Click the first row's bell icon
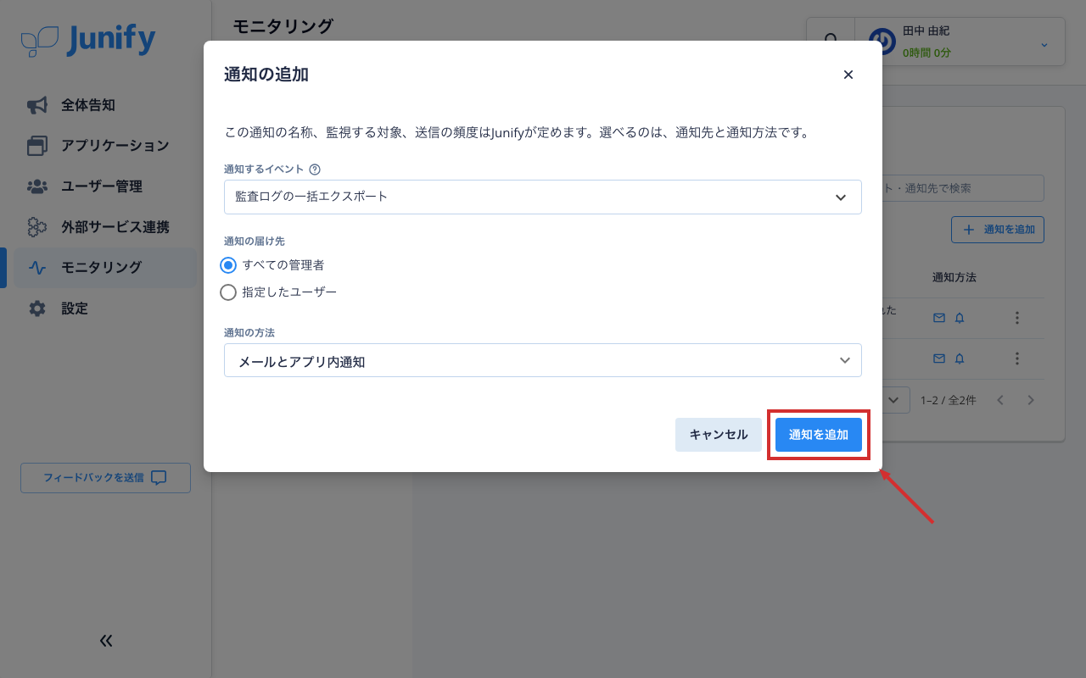 960,318
